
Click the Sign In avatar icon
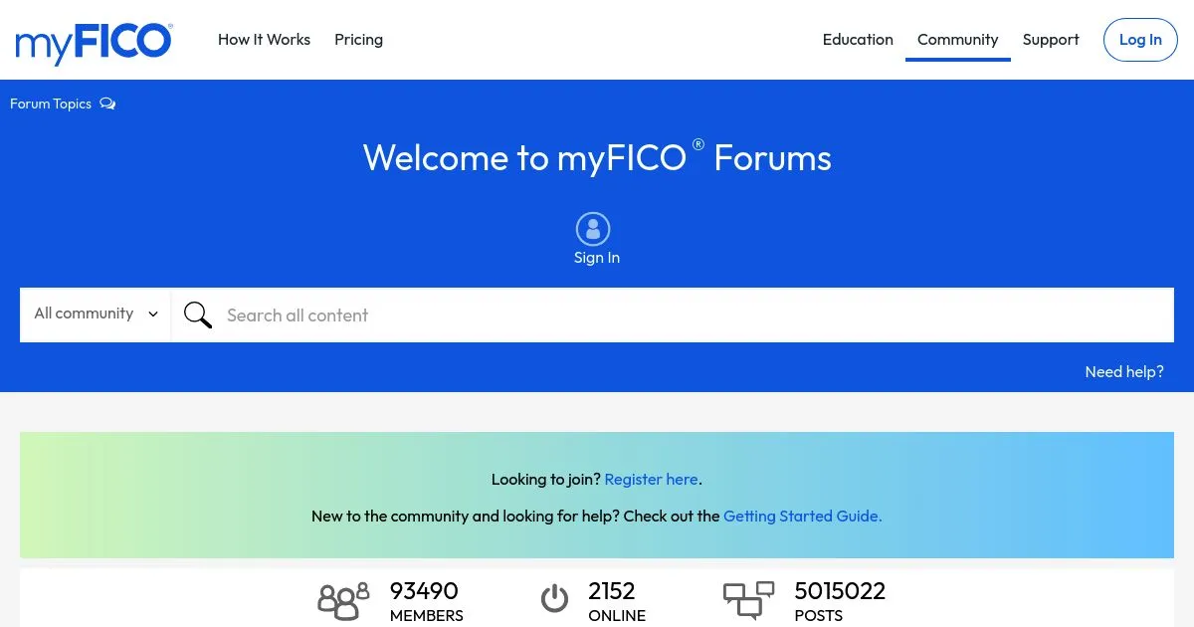[594, 228]
